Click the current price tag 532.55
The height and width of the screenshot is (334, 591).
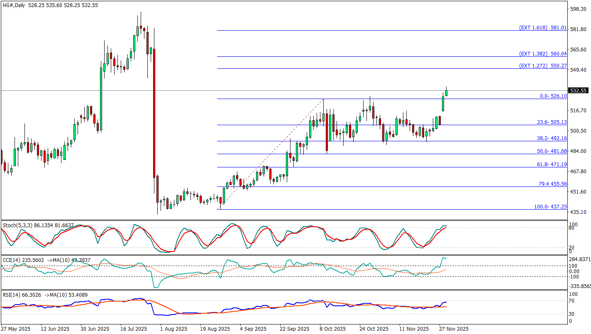coord(578,91)
